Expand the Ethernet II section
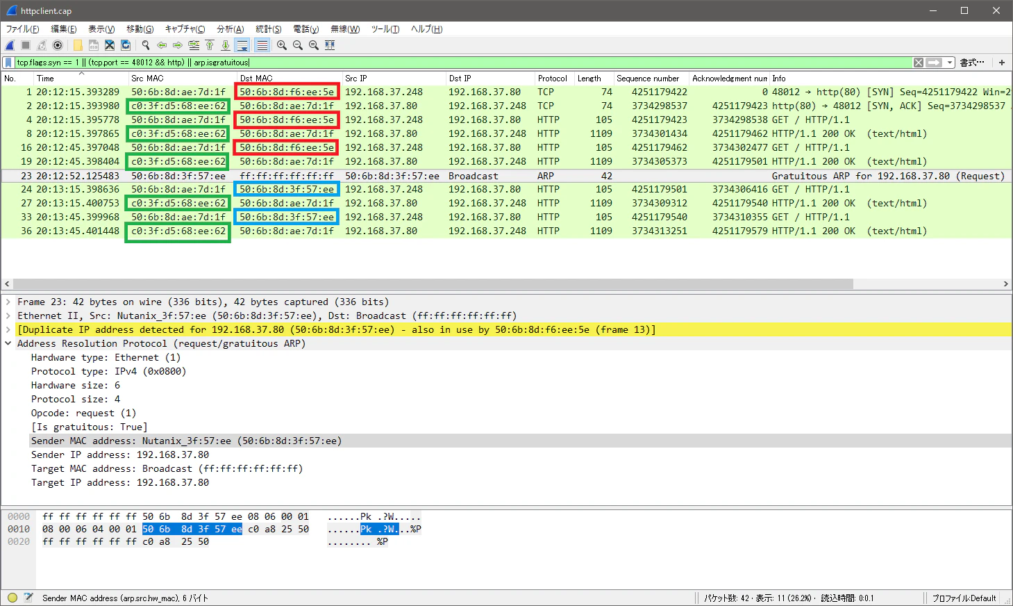The width and height of the screenshot is (1013, 606). tap(8, 316)
